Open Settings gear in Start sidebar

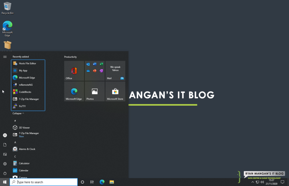click(x=5, y=164)
